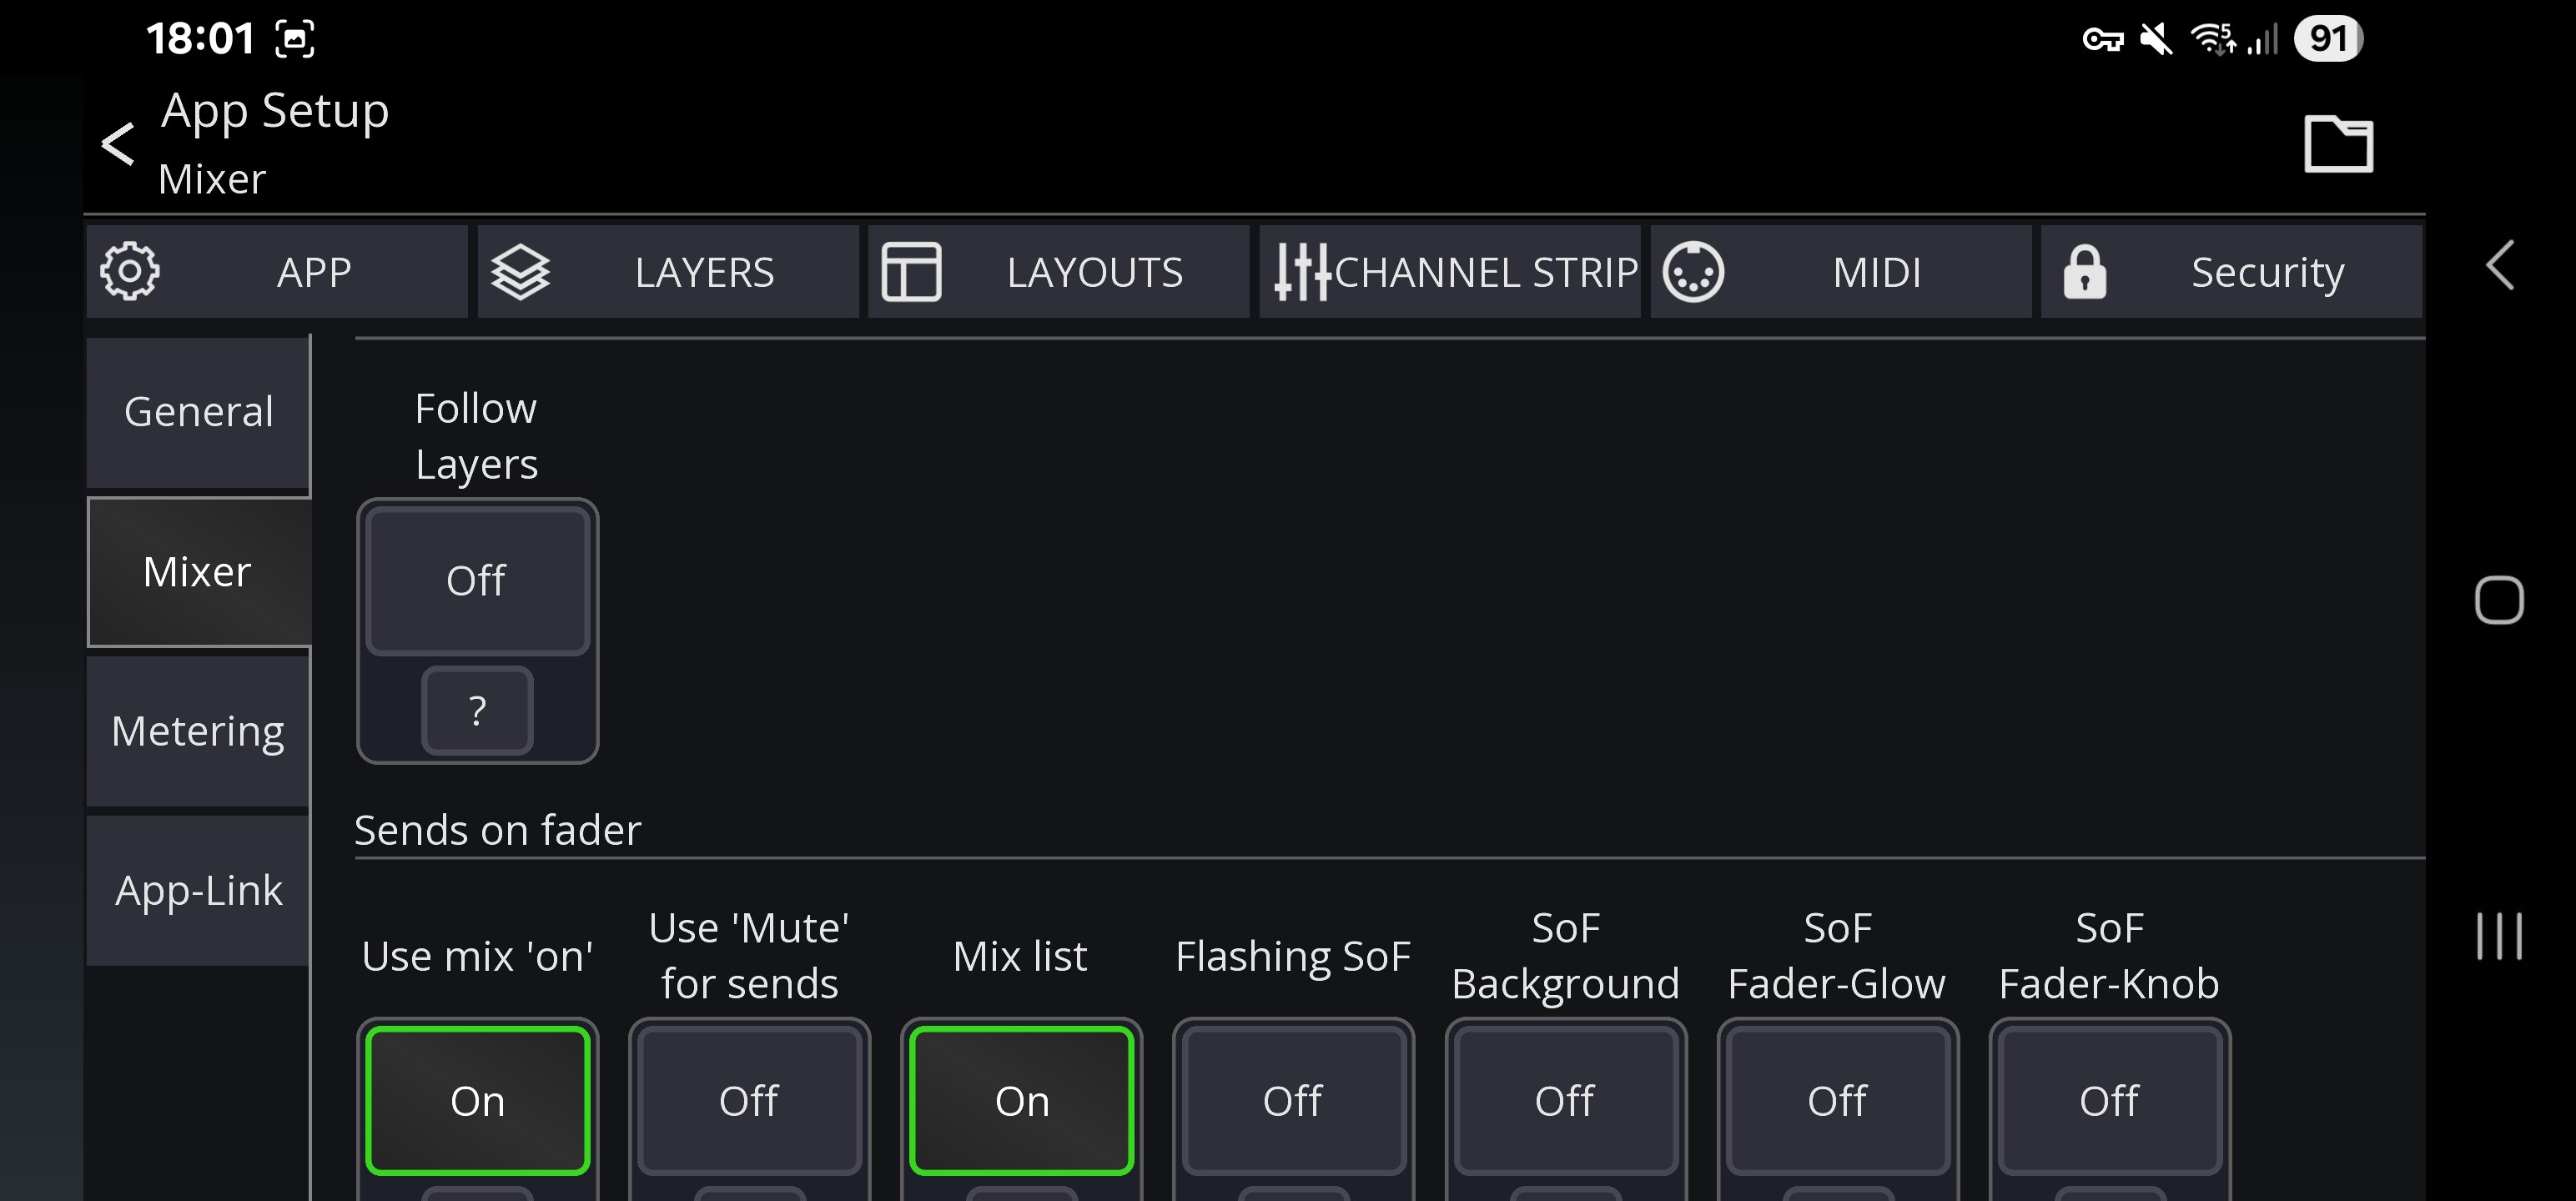
Task: Turn on the SoF Fader-Knob toggle
Action: tap(2108, 1100)
